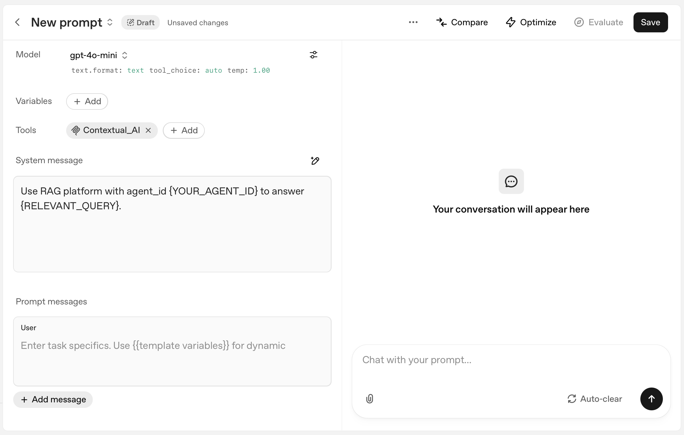Click the Save button
This screenshot has width=684, height=435.
click(x=650, y=22)
